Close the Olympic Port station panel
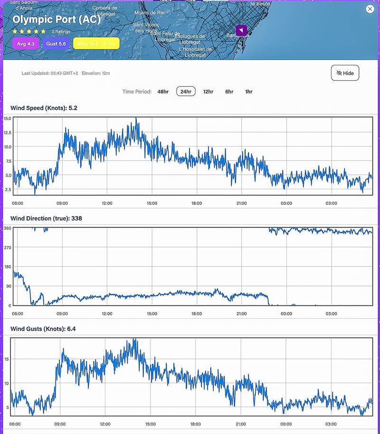Image resolution: width=380 pixels, height=434 pixels. pos(370,9)
